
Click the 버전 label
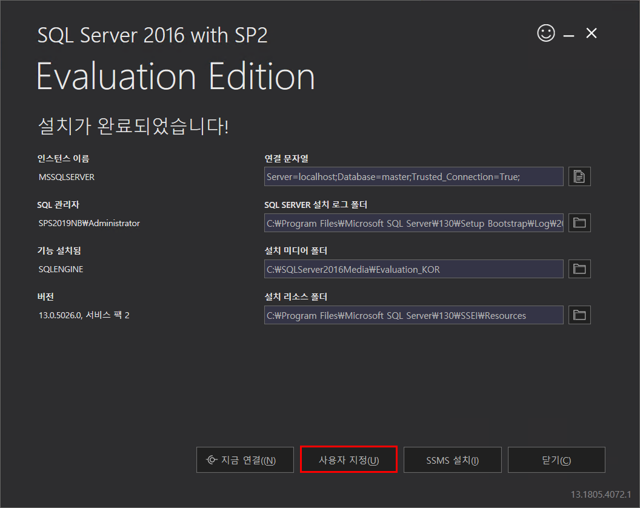pyautogui.click(x=45, y=297)
